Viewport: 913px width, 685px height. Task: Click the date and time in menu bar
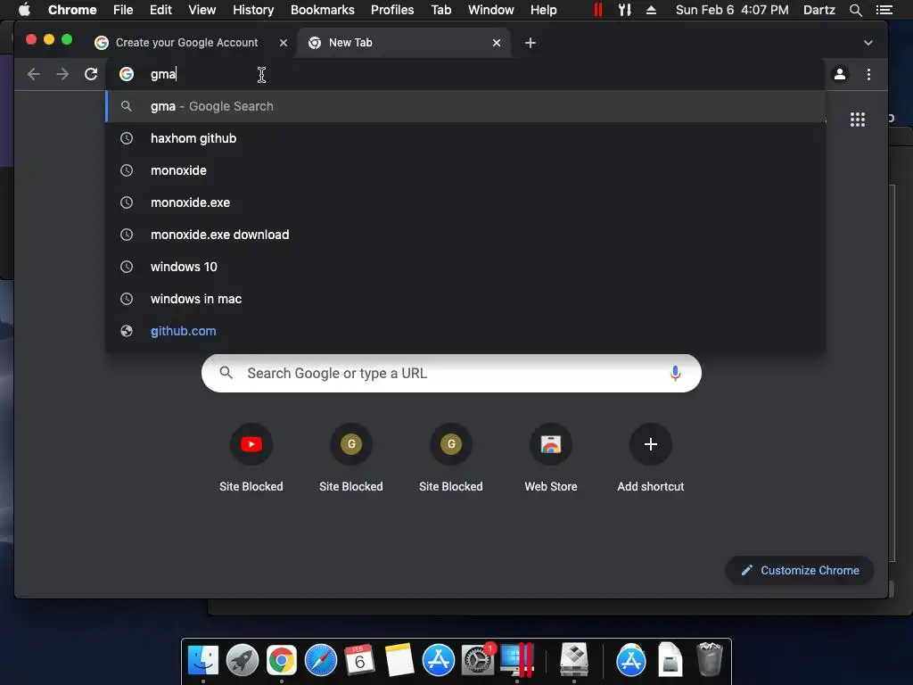point(732,10)
